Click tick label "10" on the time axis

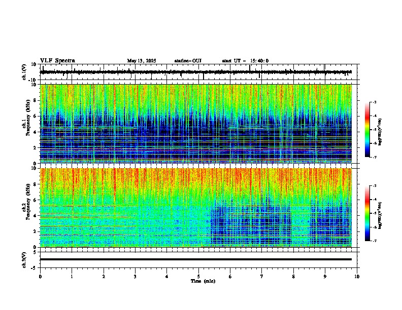(357, 277)
